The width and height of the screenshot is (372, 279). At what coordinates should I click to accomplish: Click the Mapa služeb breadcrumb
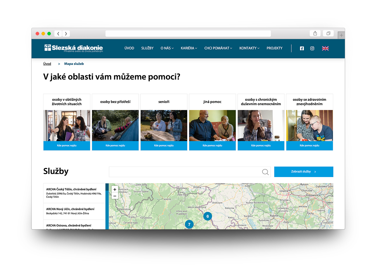coord(74,64)
